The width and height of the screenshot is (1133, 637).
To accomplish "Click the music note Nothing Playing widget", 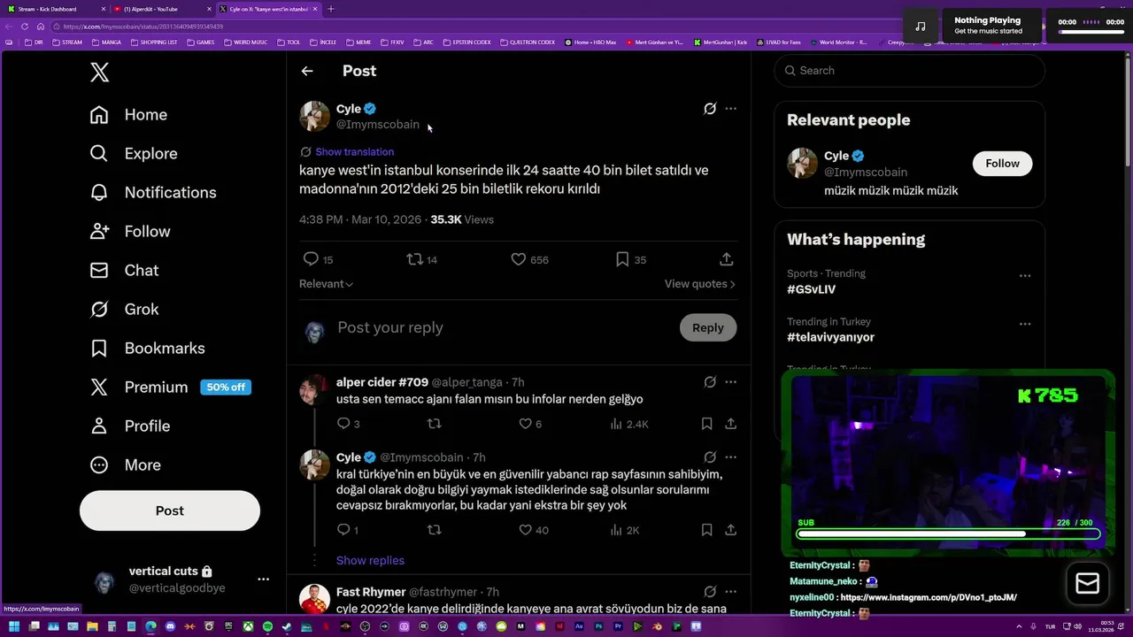I will (x=921, y=26).
